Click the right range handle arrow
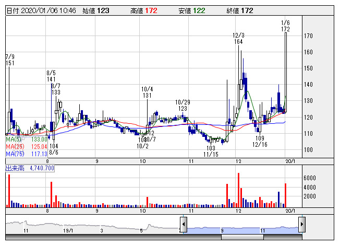This screenshot has width=340, height=245. point(301,224)
